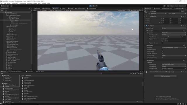Screen dimensions: 187x105
Task: Click the Add Component button
Action: 165,76
